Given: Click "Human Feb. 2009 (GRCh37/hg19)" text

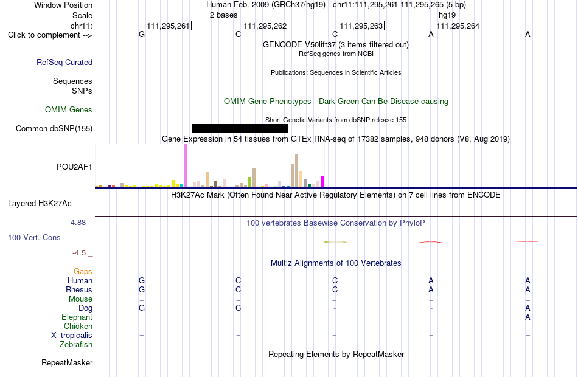Looking at the screenshot, I should tap(266, 5).
